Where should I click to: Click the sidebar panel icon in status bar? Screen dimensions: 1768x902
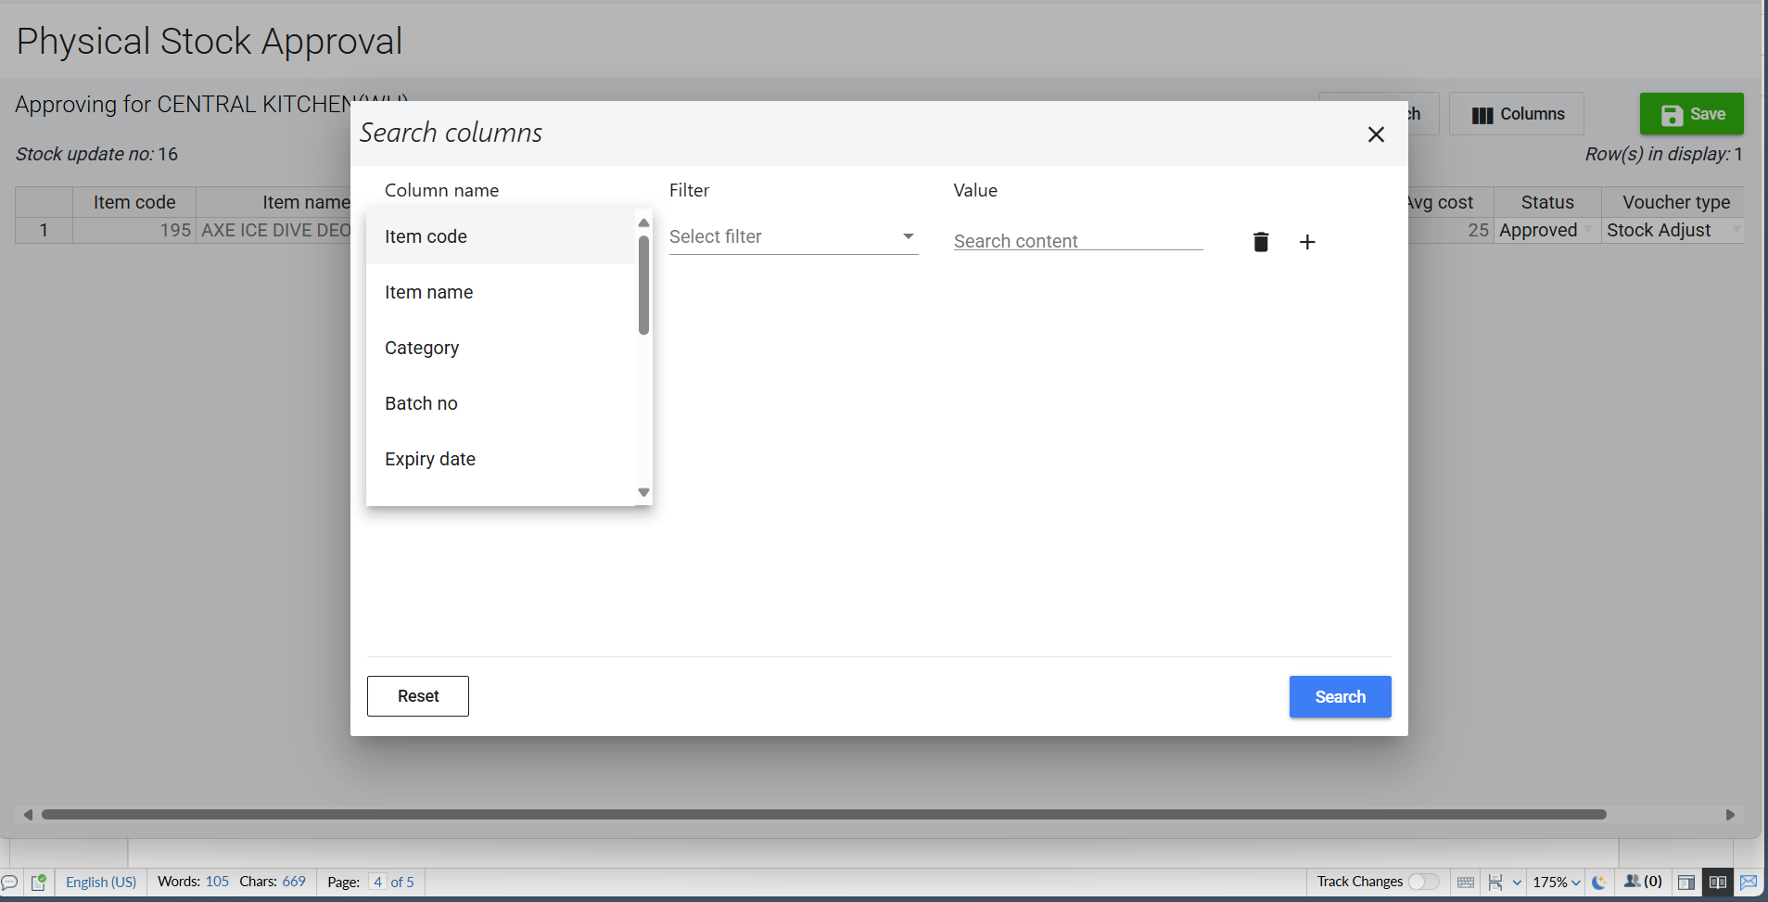tap(1686, 883)
